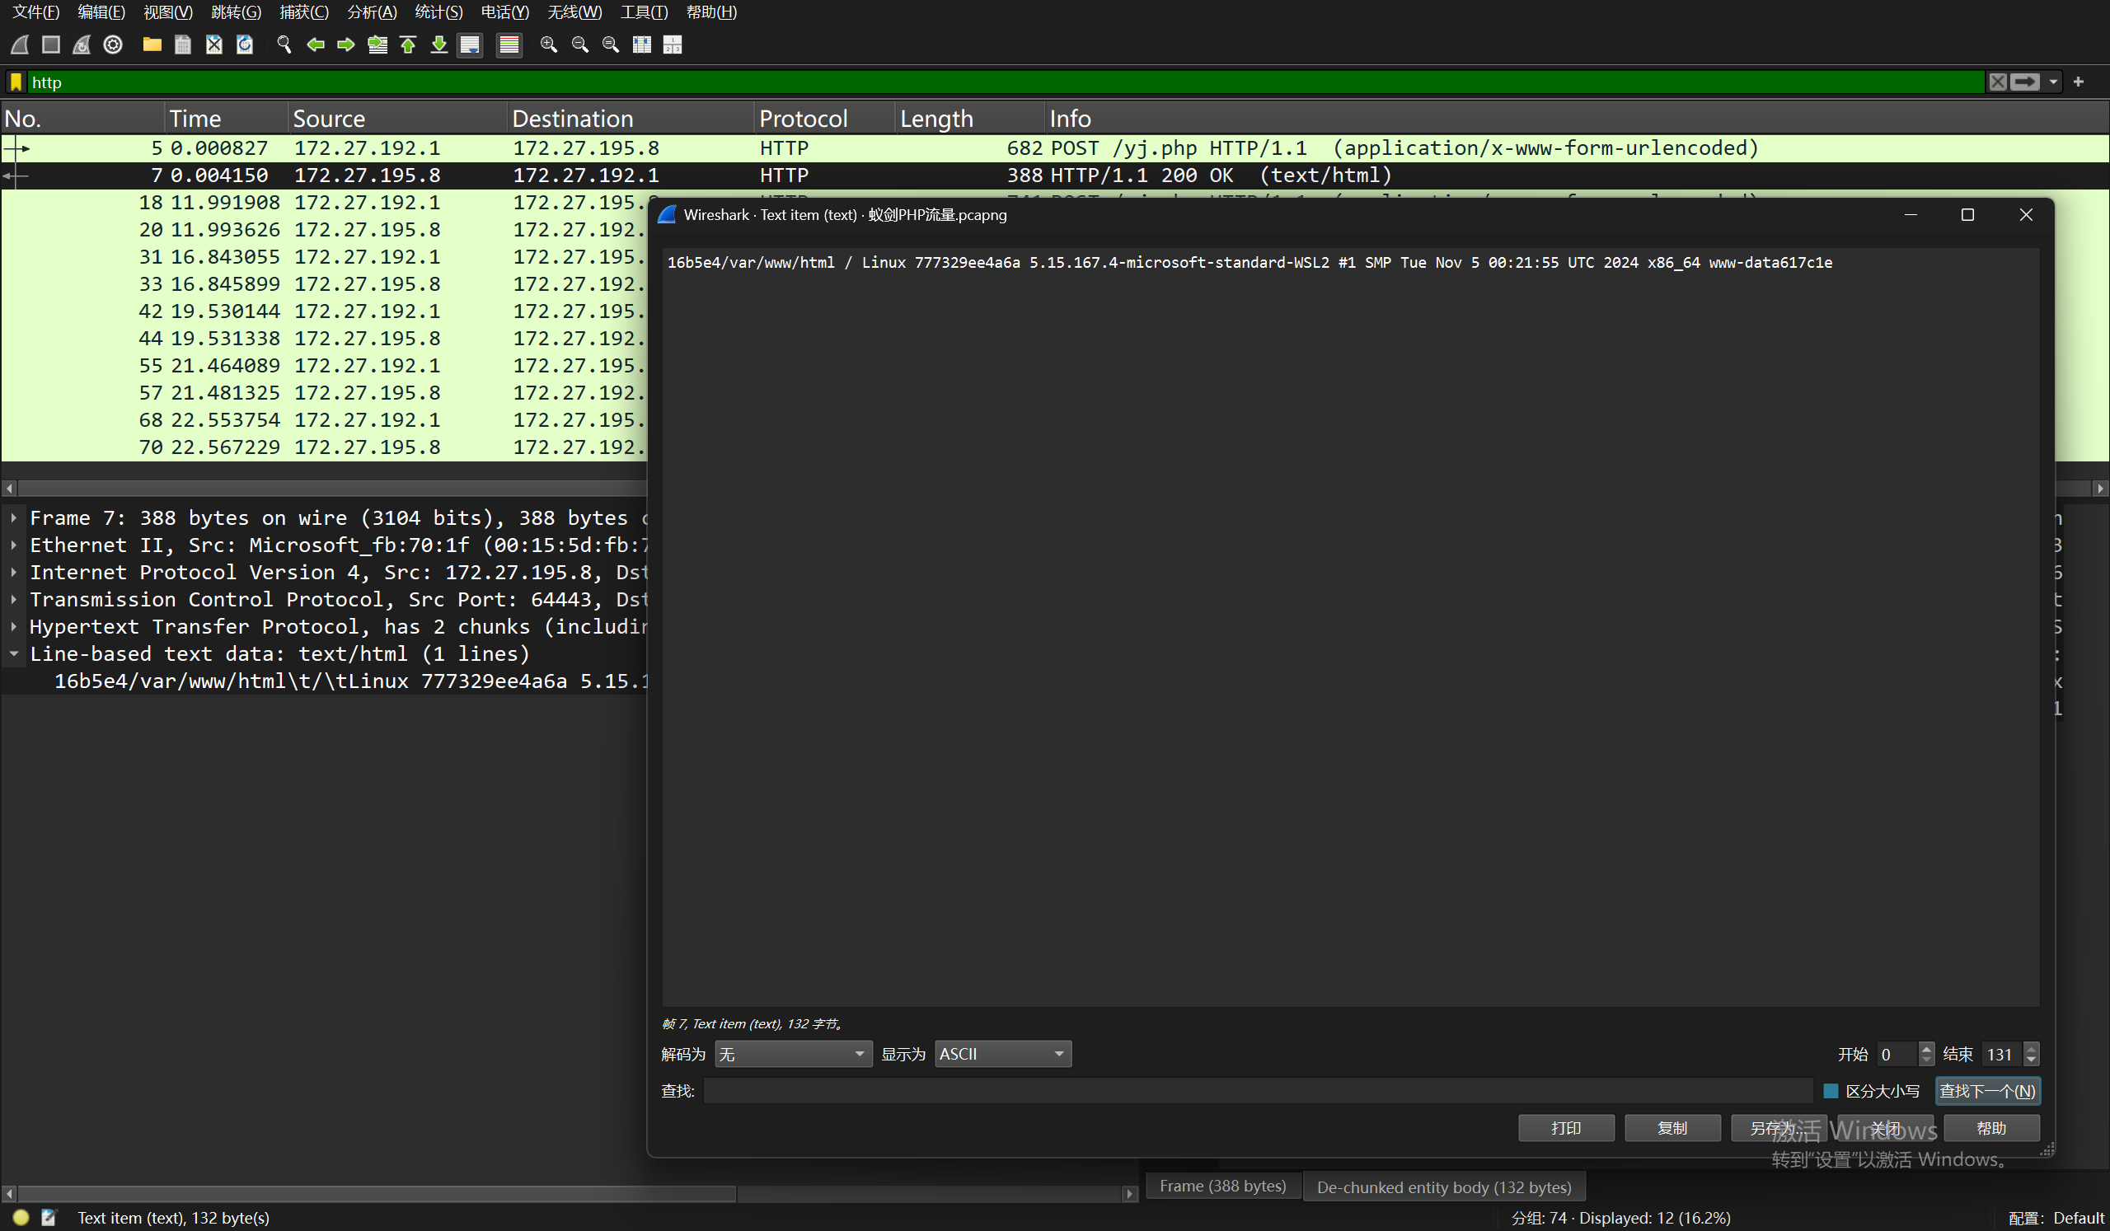Click the restart current capture icon

(82, 44)
